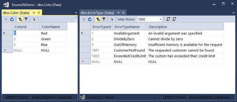Switch to dbo.Color [Data] tab

pos(16,13)
